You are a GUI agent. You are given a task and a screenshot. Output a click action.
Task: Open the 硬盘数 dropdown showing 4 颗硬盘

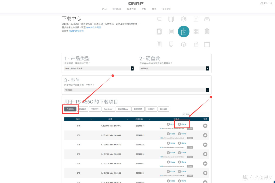click(x=174, y=68)
